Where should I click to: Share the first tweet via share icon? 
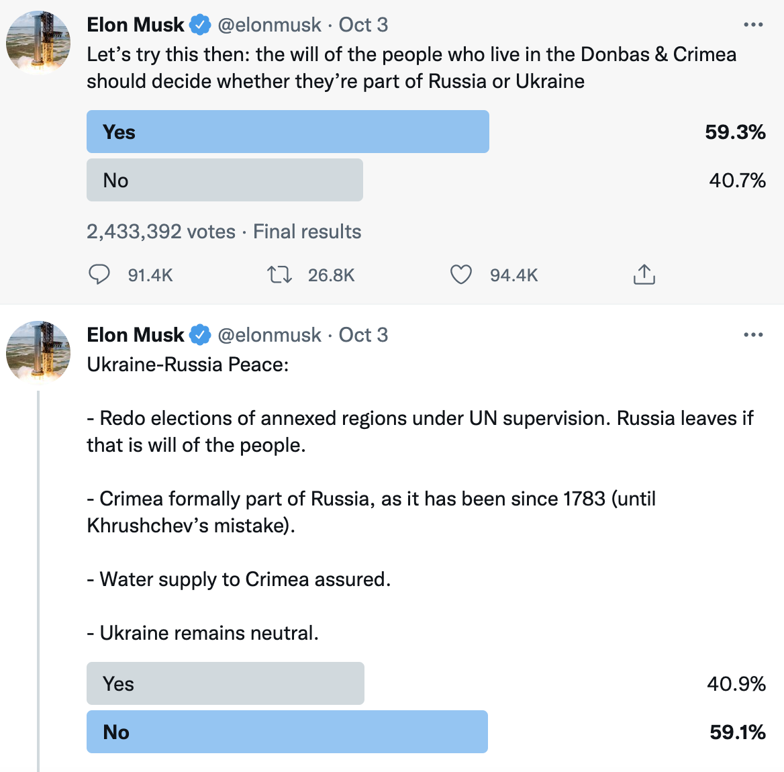coord(644,275)
